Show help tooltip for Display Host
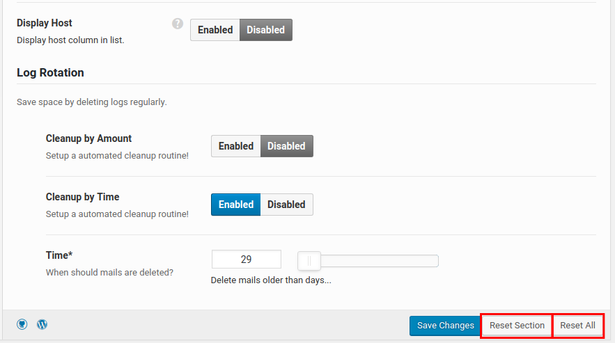The width and height of the screenshot is (615, 343). (x=178, y=24)
